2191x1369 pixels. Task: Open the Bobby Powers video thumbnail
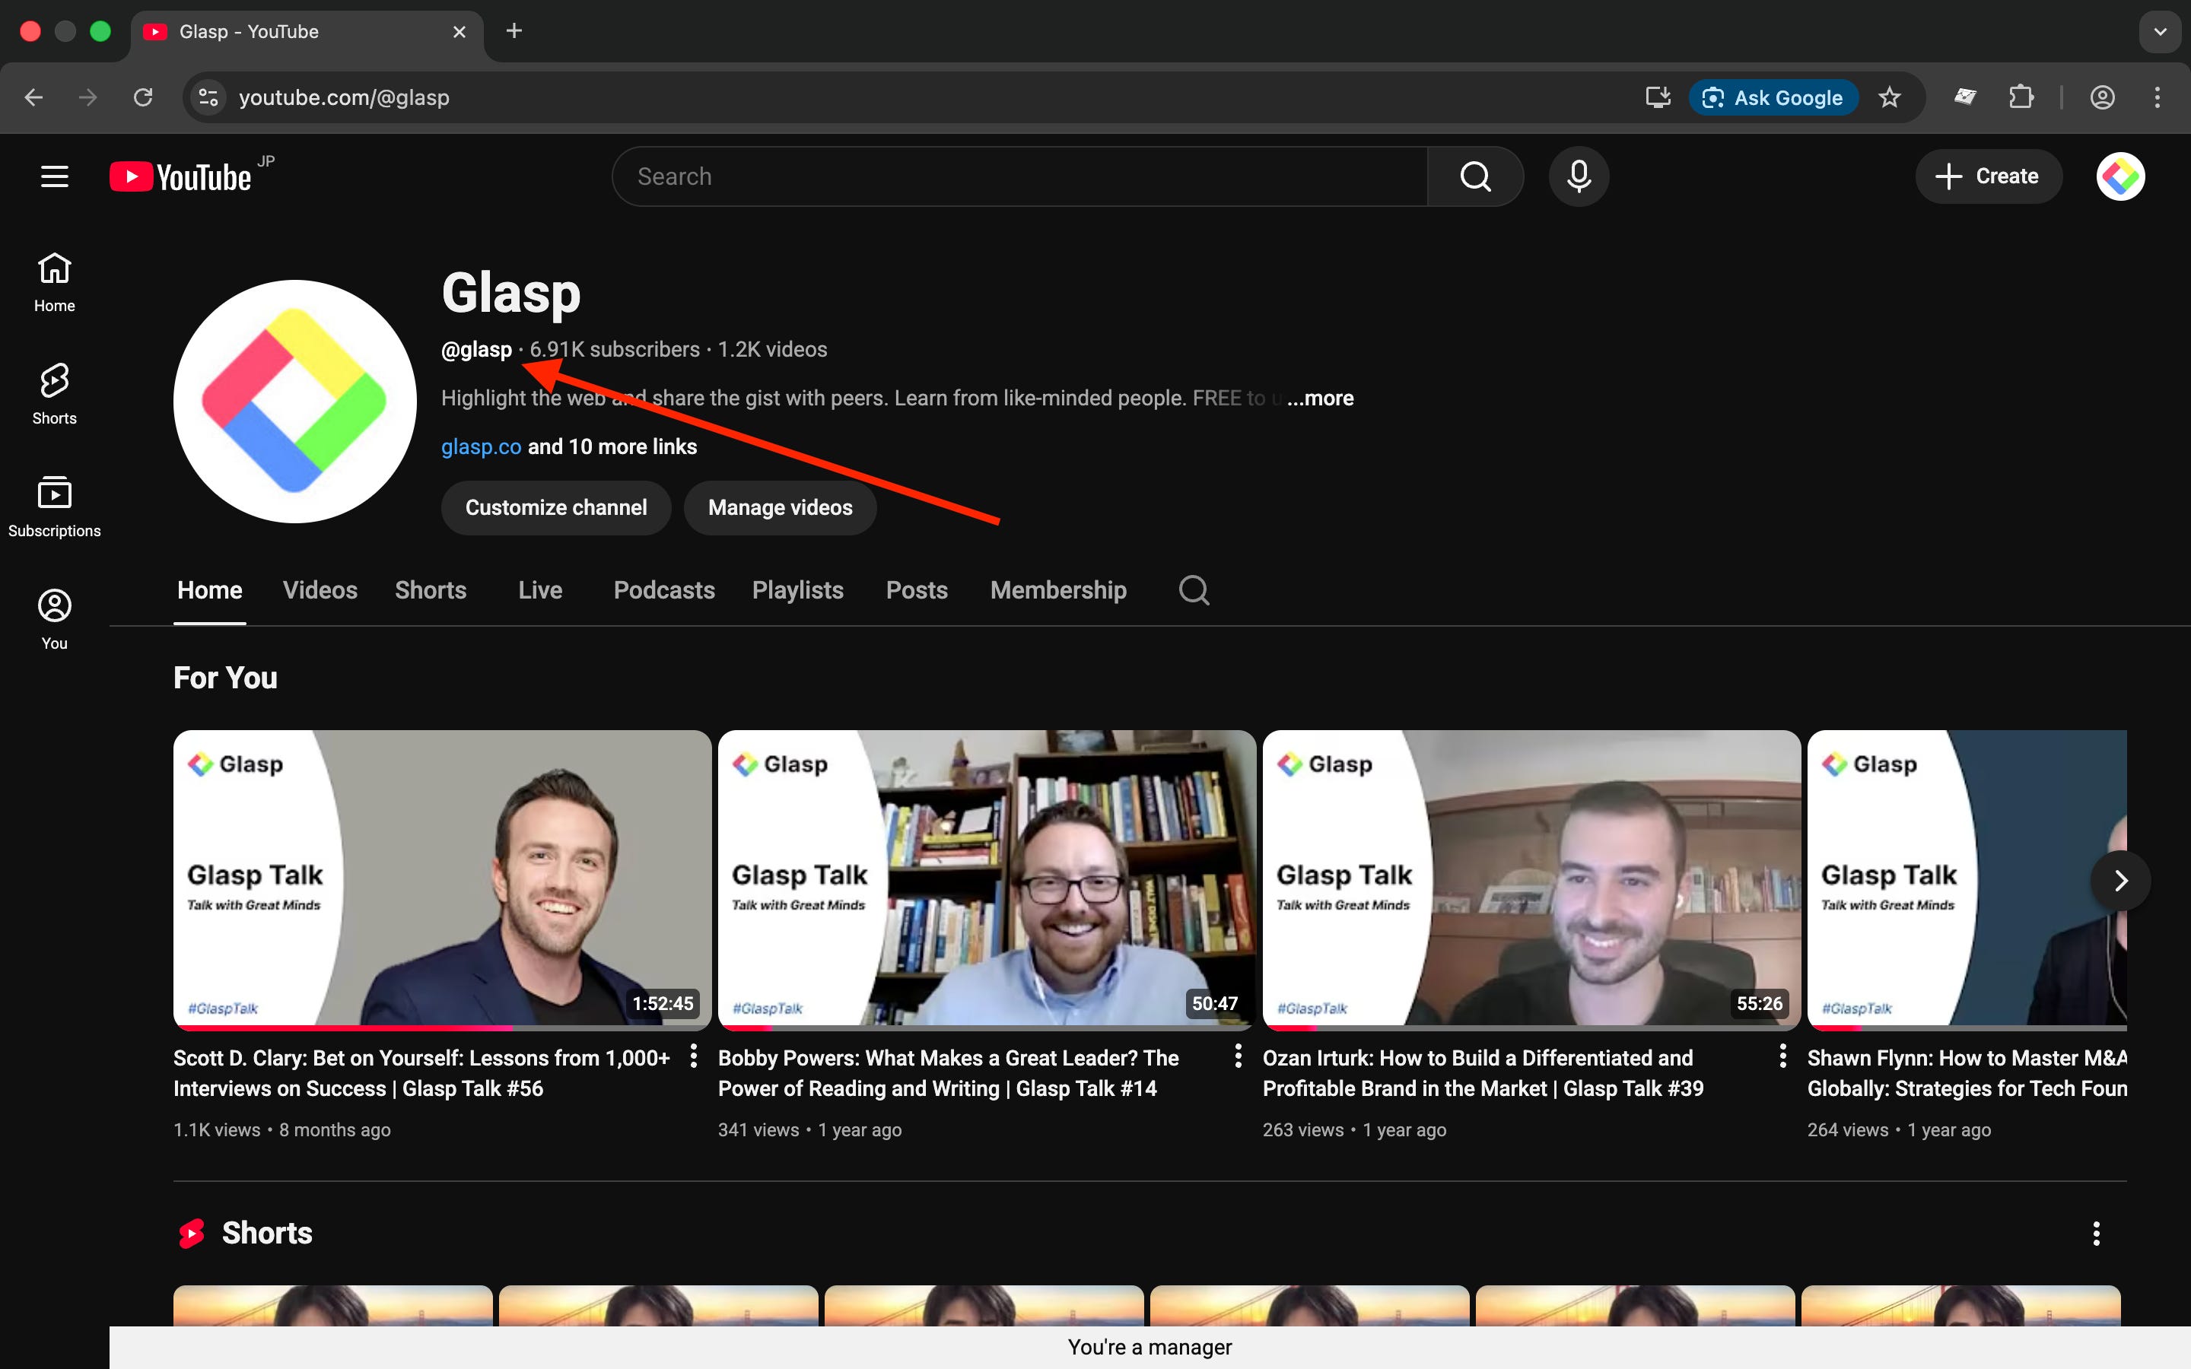click(x=986, y=878)
